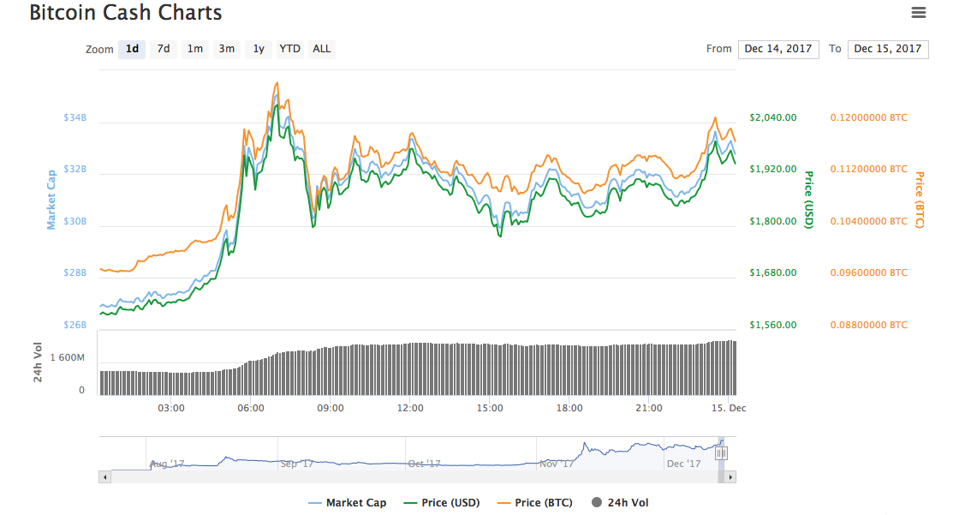
Task: Toggle the Market Cap series in legend
Action: click(347, 503)
